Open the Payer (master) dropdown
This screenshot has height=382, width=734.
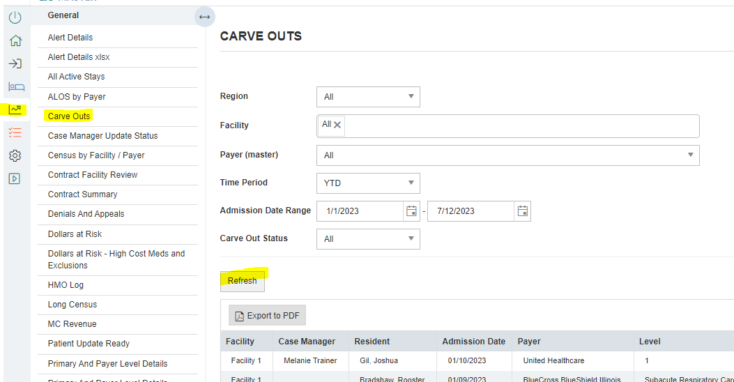point(508,155)
